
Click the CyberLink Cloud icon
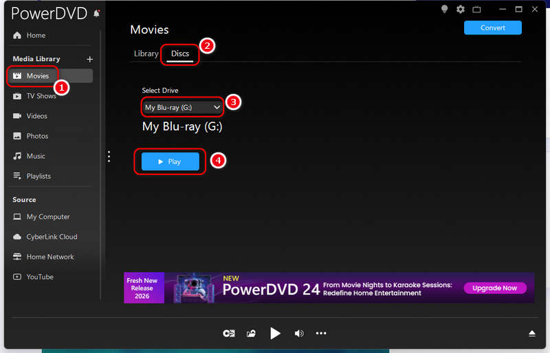[x=16, y=237]
